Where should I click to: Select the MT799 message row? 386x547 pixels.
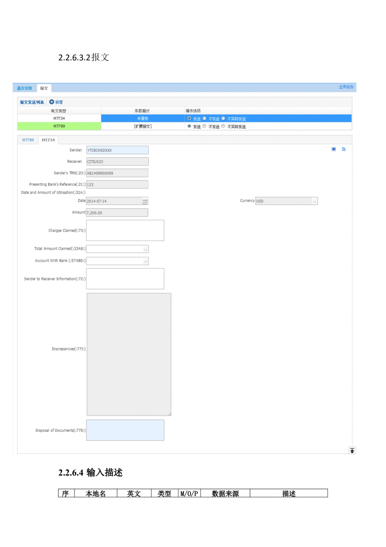tap(59, 126)
